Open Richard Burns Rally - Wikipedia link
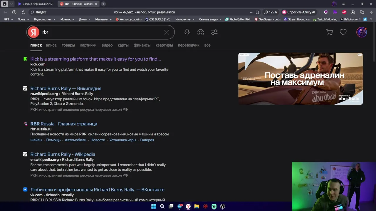Screen dimensions: 376x211 point(63,154)
